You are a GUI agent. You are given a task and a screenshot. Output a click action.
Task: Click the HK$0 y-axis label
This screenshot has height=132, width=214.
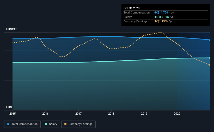(x=10, y=107)
